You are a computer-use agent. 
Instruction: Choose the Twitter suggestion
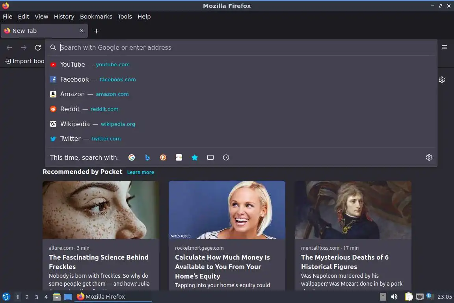pyautogui.click(x=241, y=138)
